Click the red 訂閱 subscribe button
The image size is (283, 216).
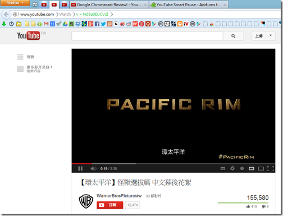[110, 205]
